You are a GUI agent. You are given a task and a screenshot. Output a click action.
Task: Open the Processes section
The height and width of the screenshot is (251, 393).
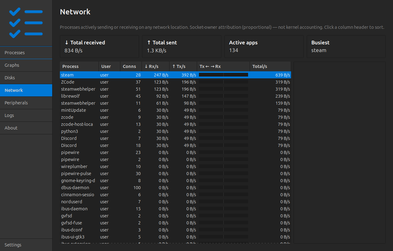(26, 53)
